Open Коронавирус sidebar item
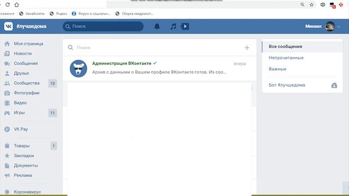 click(27, 192)
